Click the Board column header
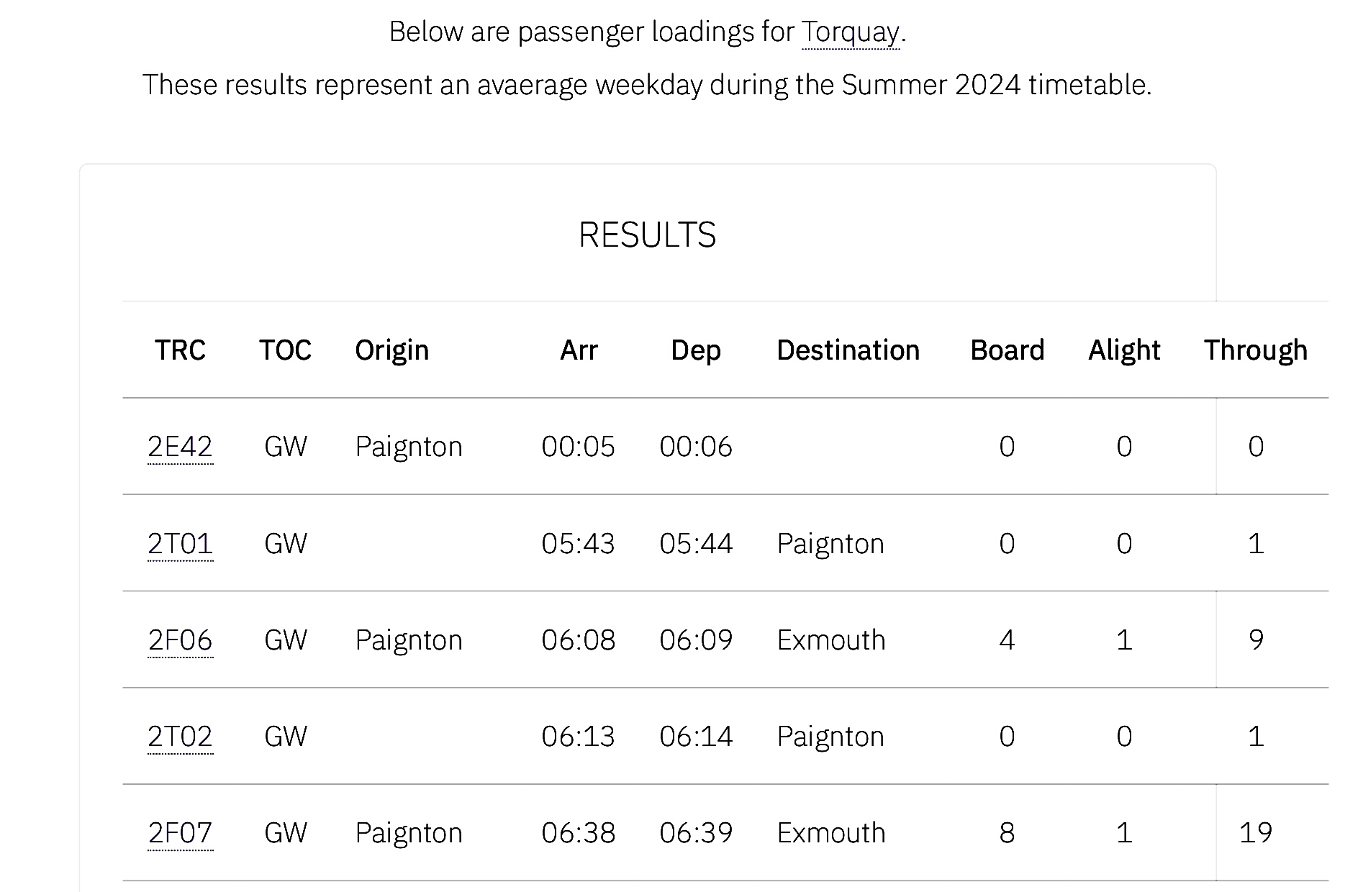Image resolution: width=1363 pixels, height=892 pixels. coord(1007,350)
